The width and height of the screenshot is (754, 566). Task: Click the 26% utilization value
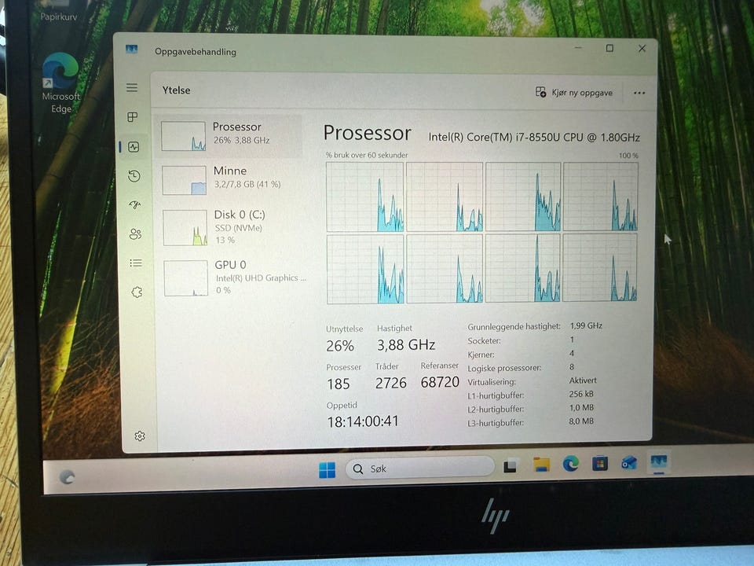tap(340, 346)
